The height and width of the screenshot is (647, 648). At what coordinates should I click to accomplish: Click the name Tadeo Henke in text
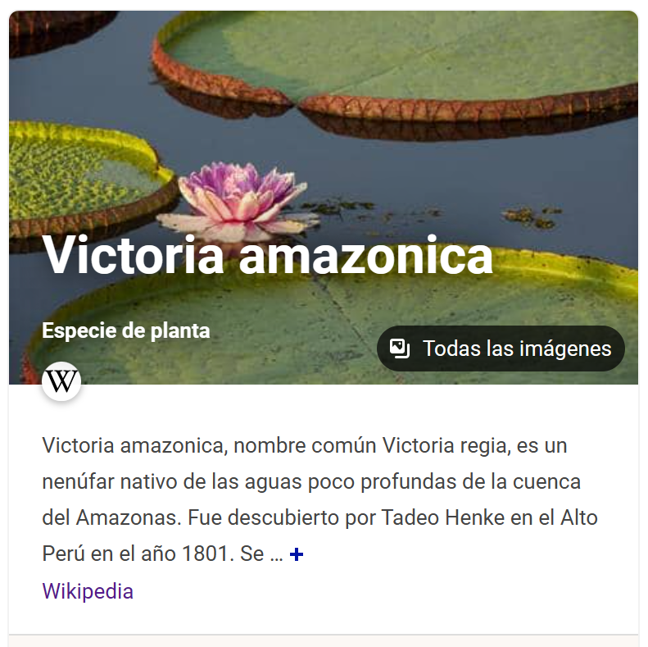pos(442,517)
